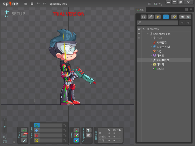The image size is (195, 146).
Task: Toggle visibility dot for spineboy-ess skeleton
Action: coord(139,34)
